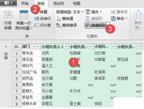Click the 移动 move column icon
144x109 pixels.
coord(113,19)
